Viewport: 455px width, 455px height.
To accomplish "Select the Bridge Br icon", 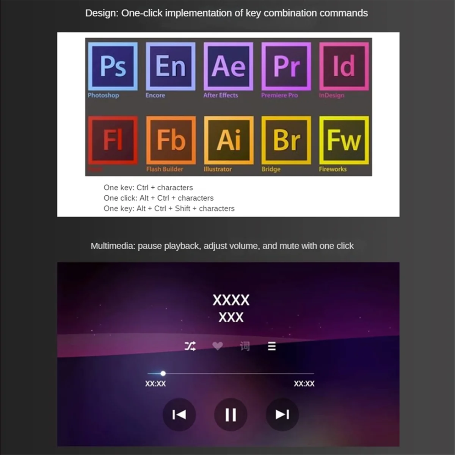I will tap(286, 140).
